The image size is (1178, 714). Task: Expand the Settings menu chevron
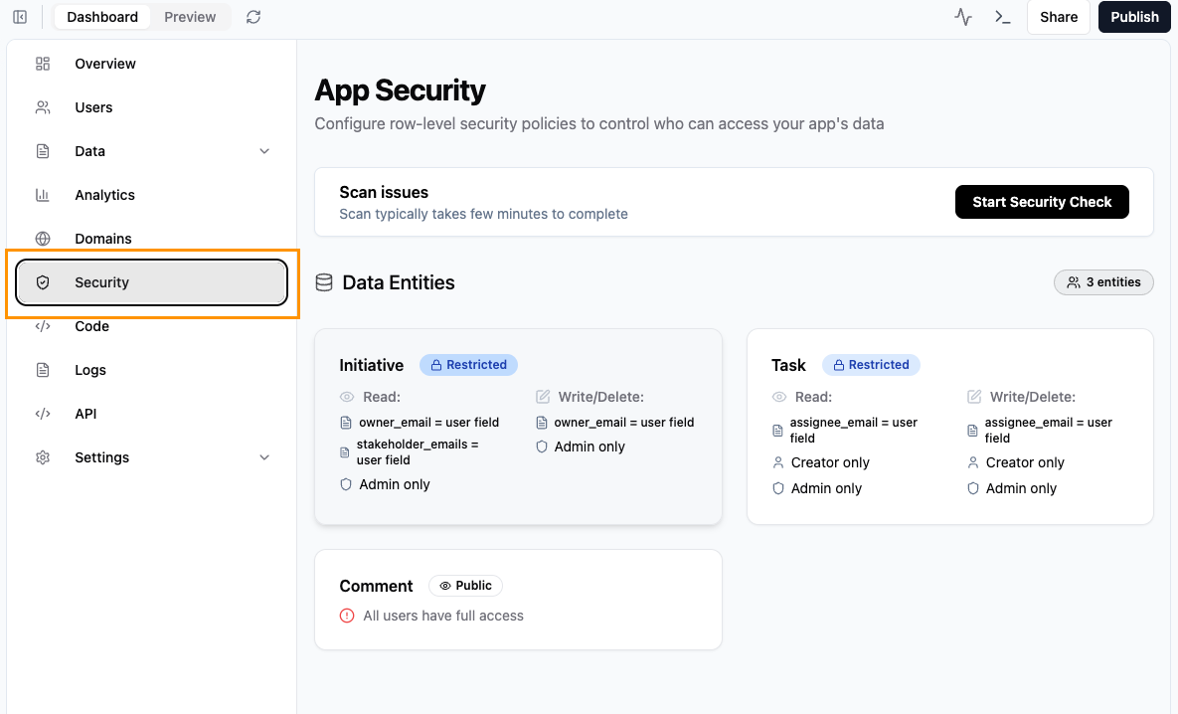coord(264,457)
